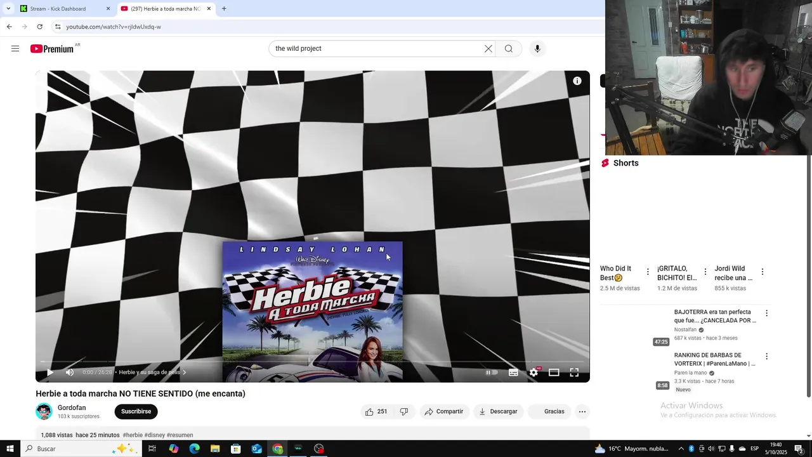This screenshot has height=457, width=812.
Task: Open a new browser tab
Action: tap(224, 9)
